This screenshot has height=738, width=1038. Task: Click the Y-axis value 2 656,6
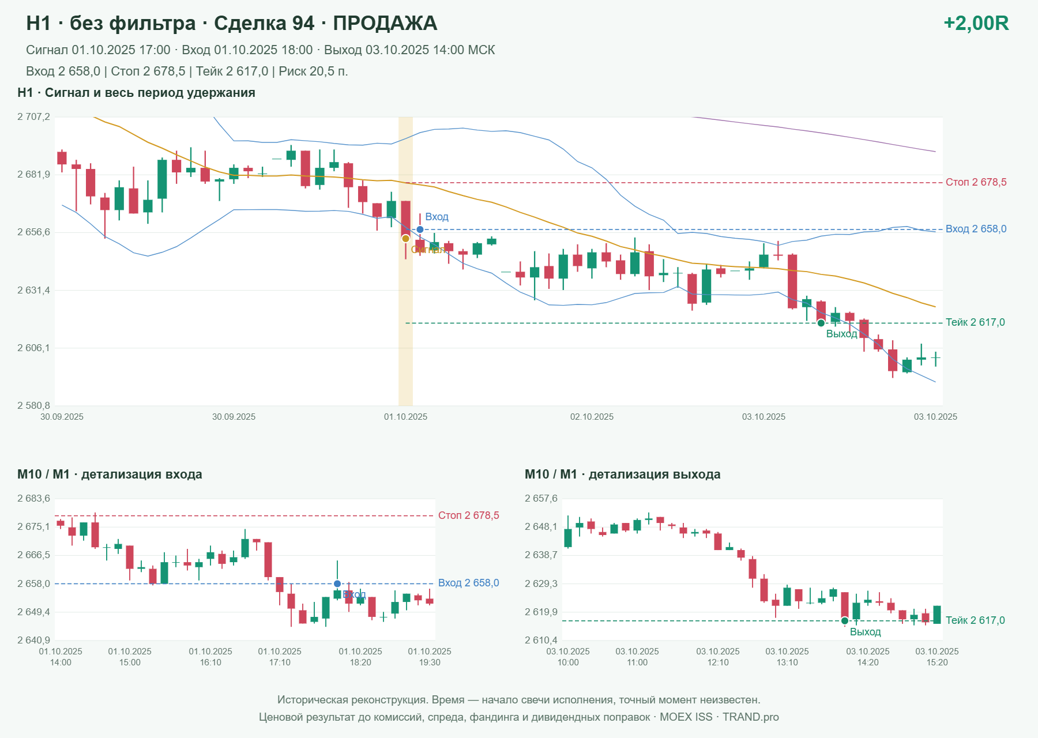(33, 232)
